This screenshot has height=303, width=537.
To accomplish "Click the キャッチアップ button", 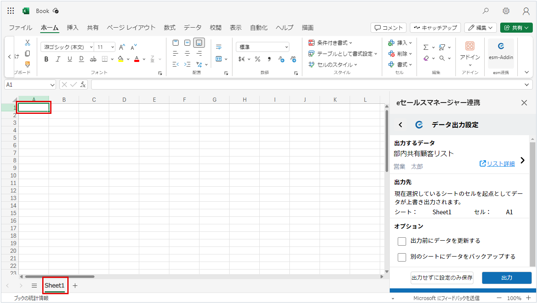I will click(x=435, y=28).
